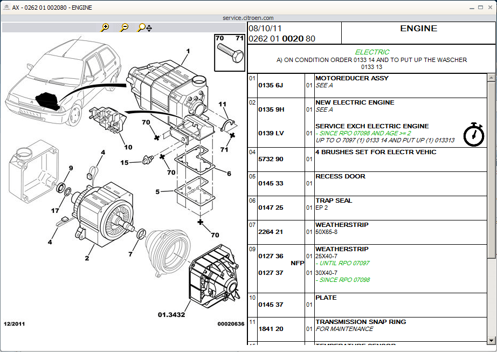Click part number 1841 20
The image size is (497, 352).
coord(271,329)
